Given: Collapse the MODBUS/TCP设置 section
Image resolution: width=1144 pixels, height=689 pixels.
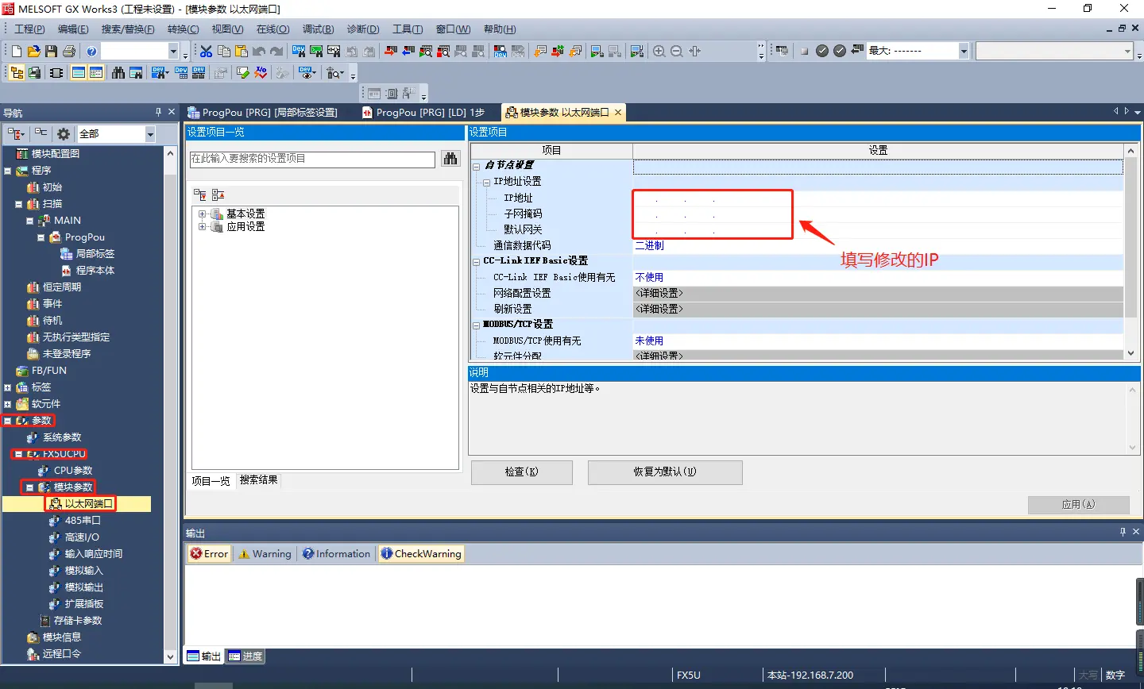Looking at the screenshot, I should coord(477,325).
